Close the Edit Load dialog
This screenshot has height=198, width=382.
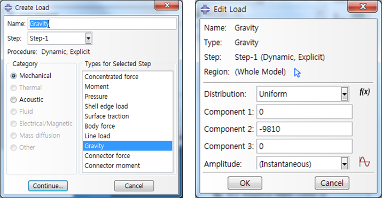pyautogui.click(x=363, y=6)
